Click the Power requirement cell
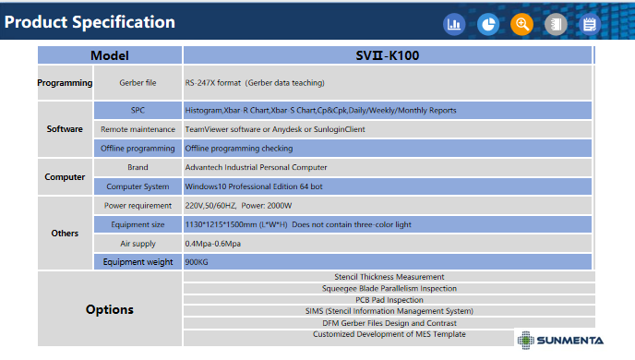 click(138, 205)
